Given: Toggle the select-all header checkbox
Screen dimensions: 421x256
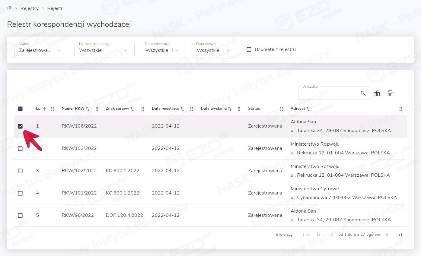Looking at the screenshot, I should [x=20, y=109].
